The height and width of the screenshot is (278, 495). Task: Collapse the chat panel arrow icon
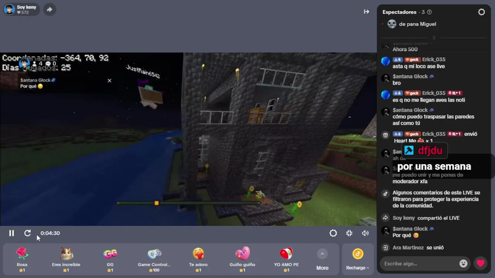tap(366, 12)
